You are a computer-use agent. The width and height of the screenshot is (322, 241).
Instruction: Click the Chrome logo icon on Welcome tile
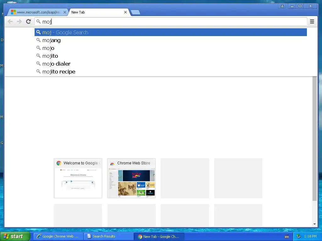(59, 163)
